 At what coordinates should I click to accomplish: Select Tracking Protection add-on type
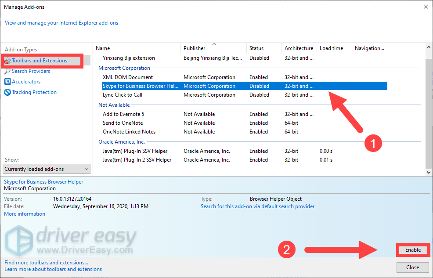click(x=34, y=92)
